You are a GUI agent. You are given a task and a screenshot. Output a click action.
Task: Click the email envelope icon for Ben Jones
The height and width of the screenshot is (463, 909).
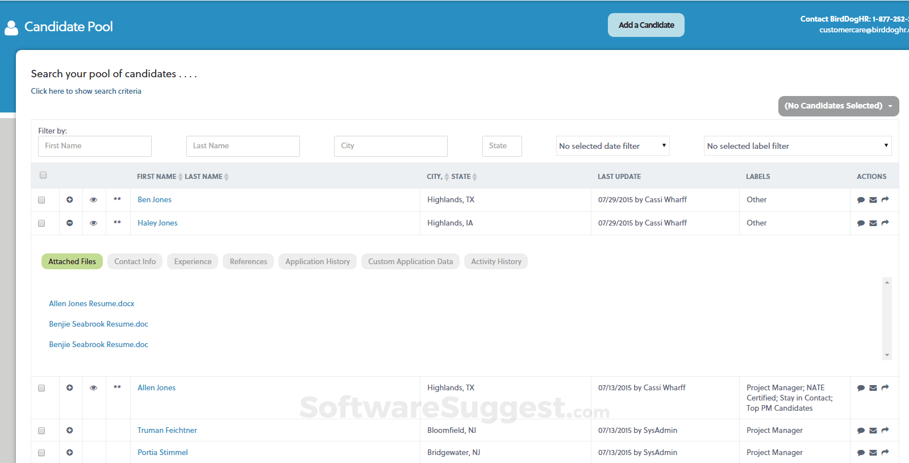873,200
